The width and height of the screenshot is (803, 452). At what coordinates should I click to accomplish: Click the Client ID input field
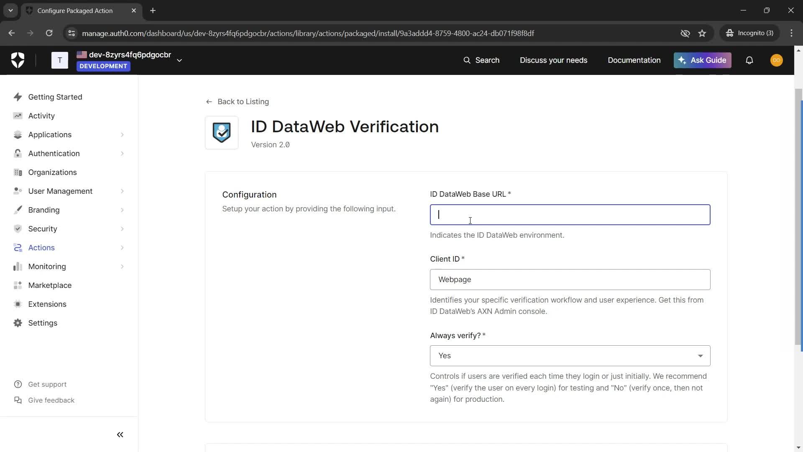(570, 280)
